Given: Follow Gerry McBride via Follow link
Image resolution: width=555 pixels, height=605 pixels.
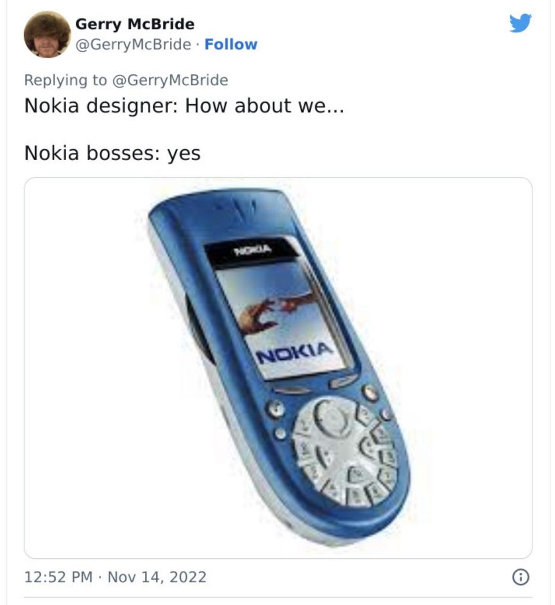Looking at the screenshot, I should (231, 44).
